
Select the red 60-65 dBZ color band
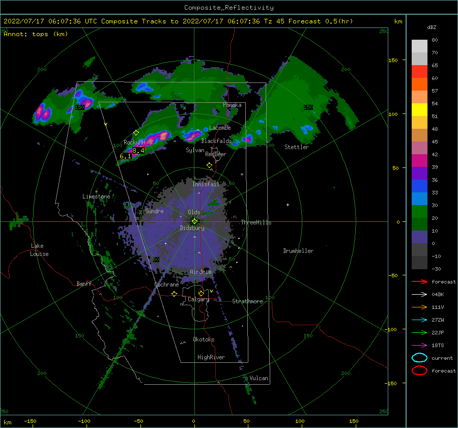click(419, 72)
